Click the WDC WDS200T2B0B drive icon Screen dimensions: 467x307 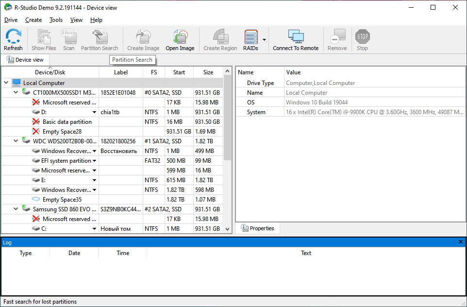[x=26, y=141]
